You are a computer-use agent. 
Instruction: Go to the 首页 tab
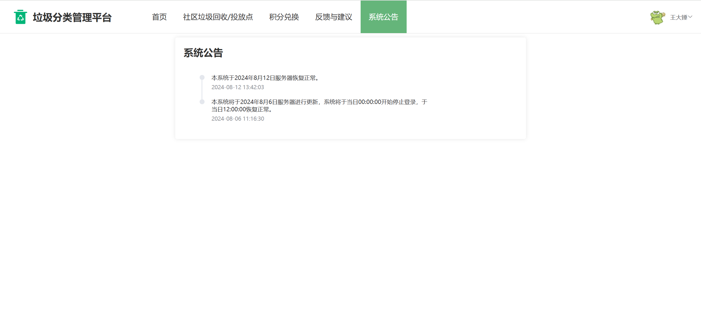(159, 17)
